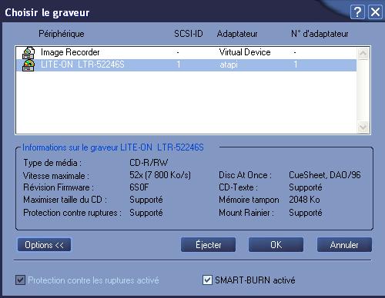The image size is (385, 298).
Task: Click the CueSheet, DAO/96 value
Action: pyautogui.click(x=325, y=175)
